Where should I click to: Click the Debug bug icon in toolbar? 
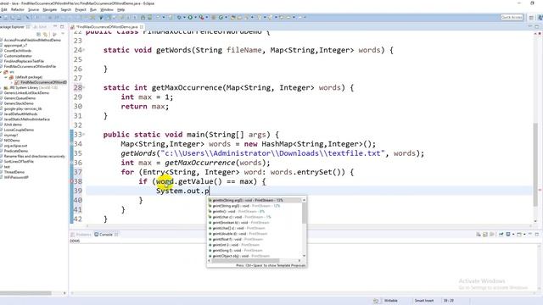coord(179,17)
